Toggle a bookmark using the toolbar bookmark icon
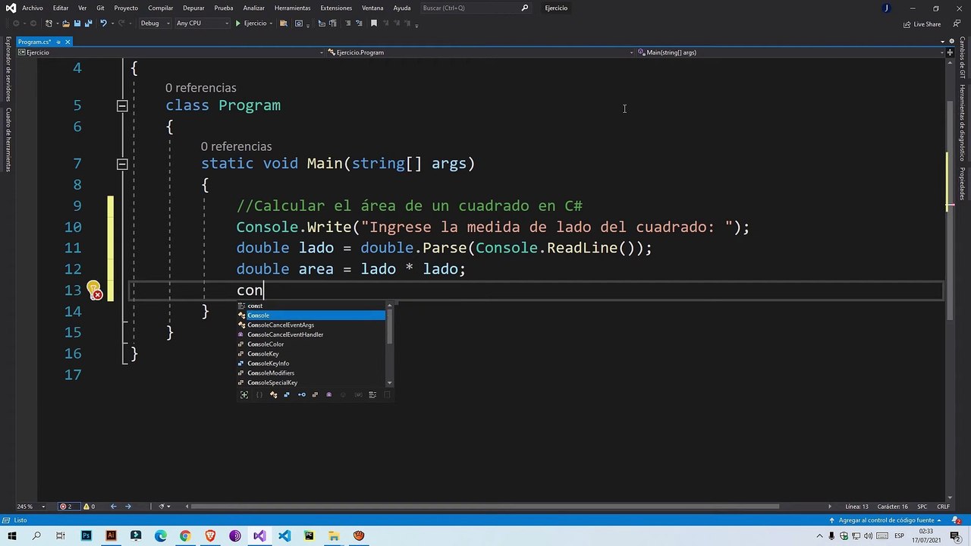This screenshot has width=971, height=546. (373, 24)
